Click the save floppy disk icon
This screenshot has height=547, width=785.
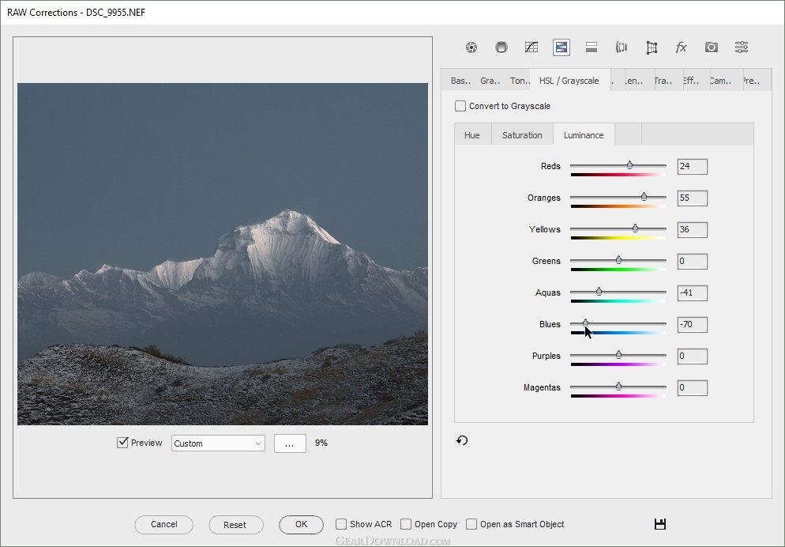(x=660, y=524)
